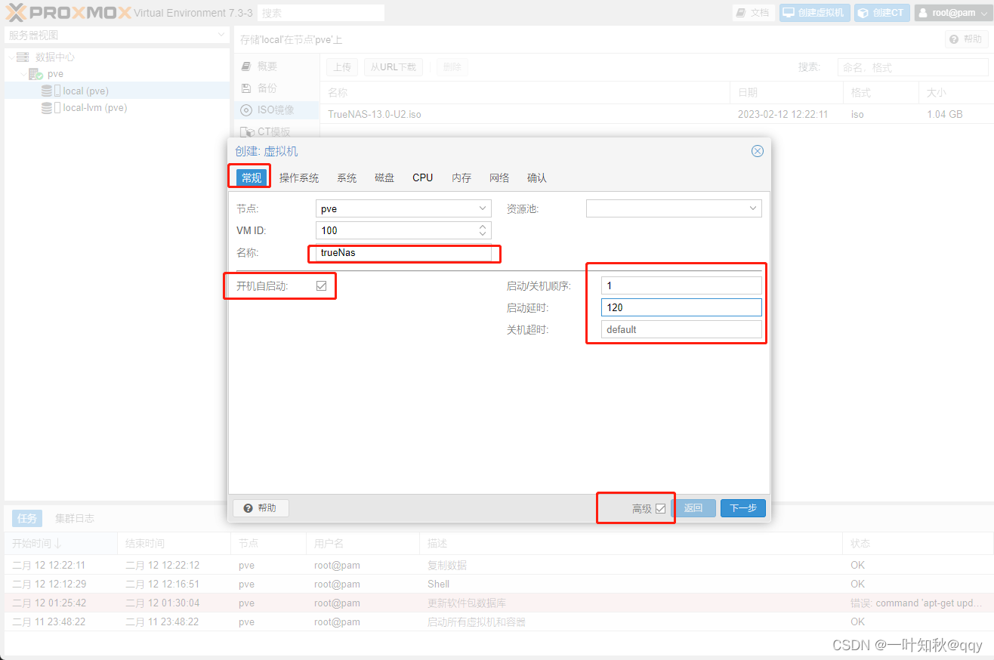The width and height of the screenshot is (994, 660).
Task: Select the 复制数据 task row
Action: point(497,565)
